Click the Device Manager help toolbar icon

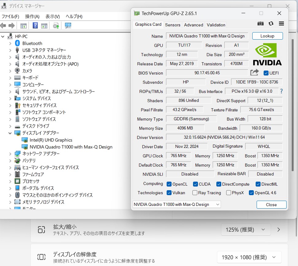tap(35, 25)
